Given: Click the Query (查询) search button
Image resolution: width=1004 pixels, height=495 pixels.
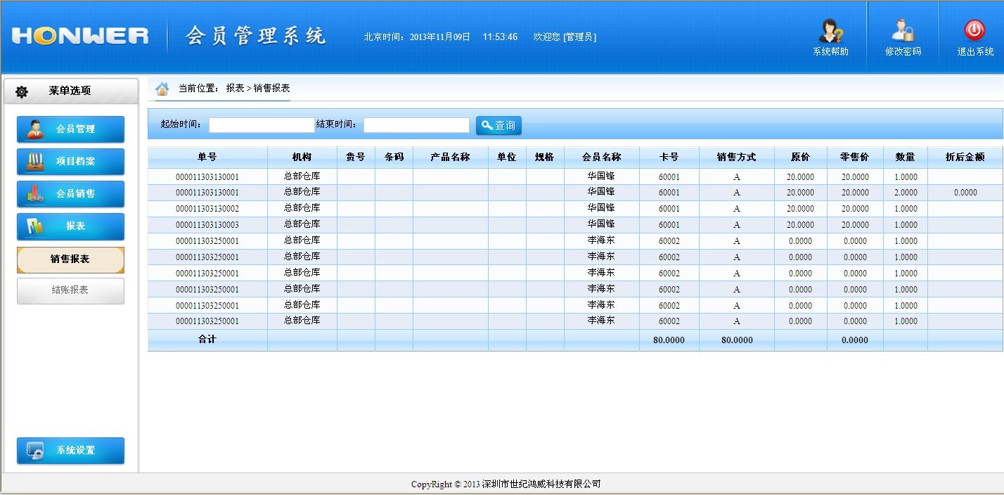Looking at the screenshot, I should click(498, 125).
